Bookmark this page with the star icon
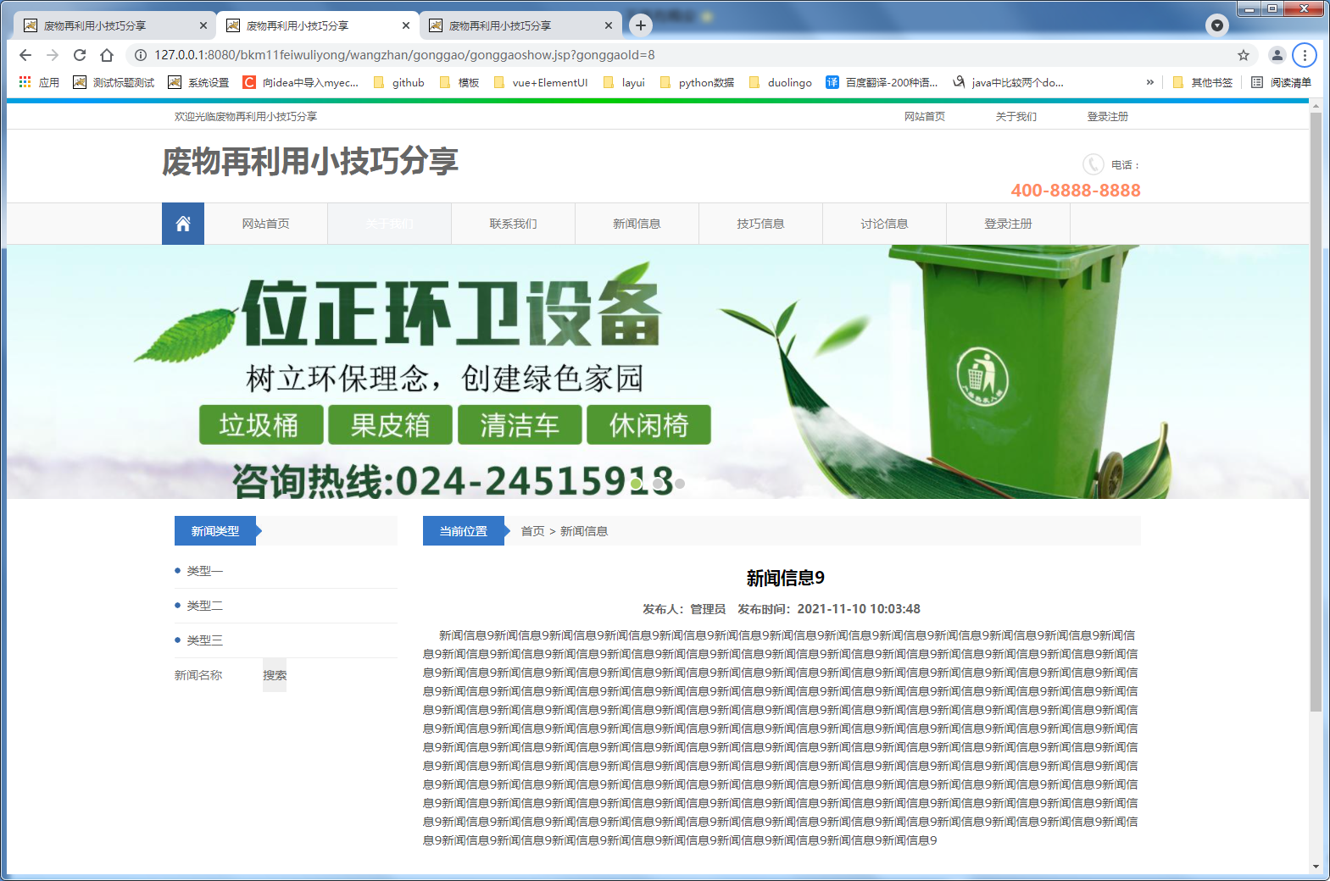 (x=1244, y=55)
